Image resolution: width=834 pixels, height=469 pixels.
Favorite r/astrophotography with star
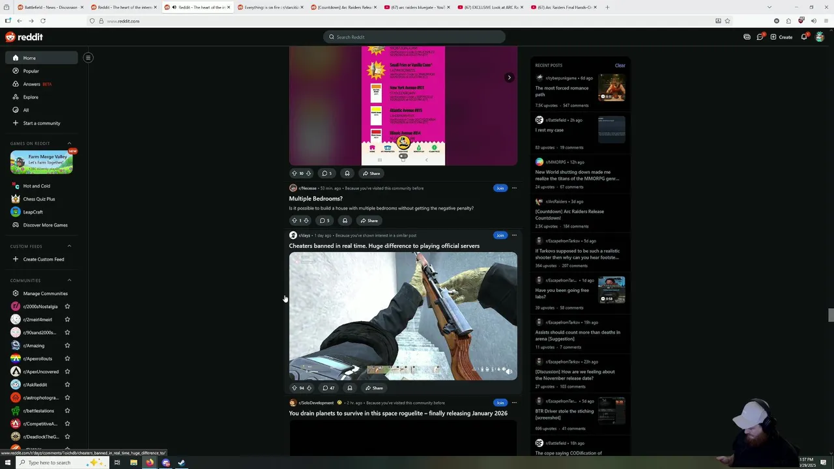click(x=67, y=397)
